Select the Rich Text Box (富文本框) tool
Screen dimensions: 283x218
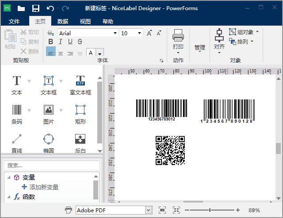pyautogui.click(x=80, y=85)
